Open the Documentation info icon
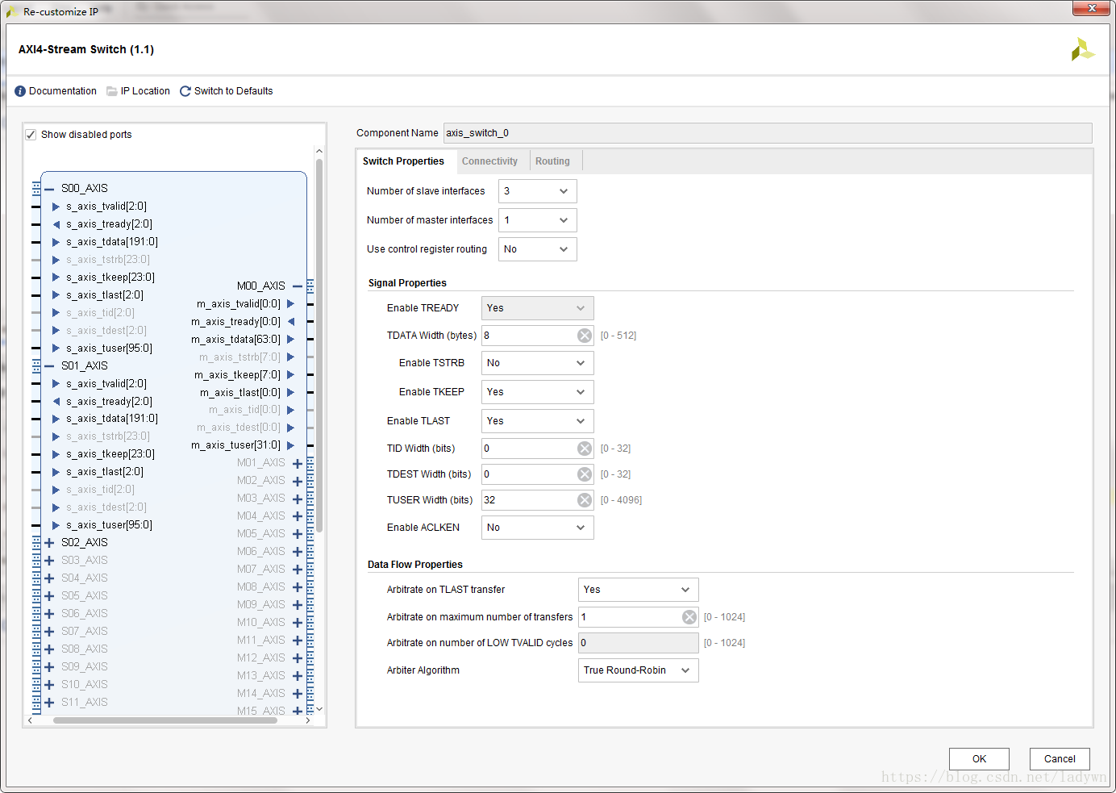The height and width of the screenshot is (793, 1116). (x=20, y=91)
